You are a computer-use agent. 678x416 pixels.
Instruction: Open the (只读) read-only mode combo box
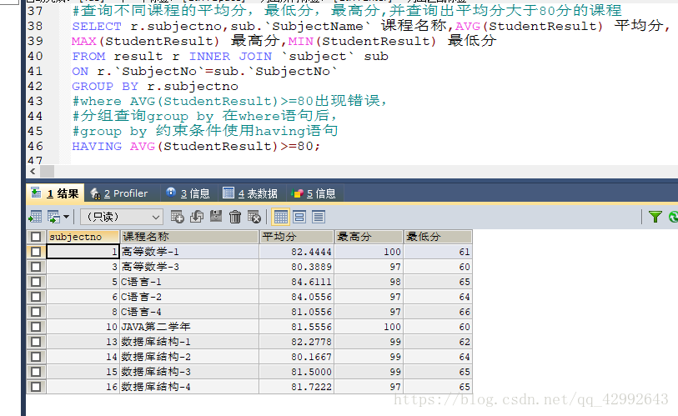[122, 217]
